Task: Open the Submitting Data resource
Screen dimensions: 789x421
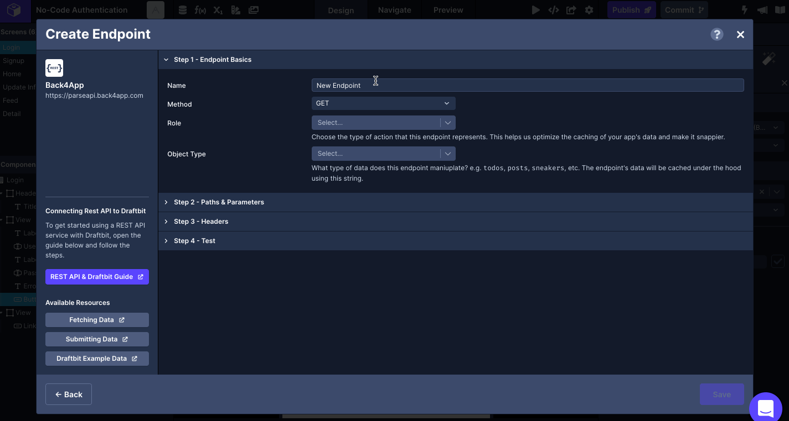Action: coord(97,339)
